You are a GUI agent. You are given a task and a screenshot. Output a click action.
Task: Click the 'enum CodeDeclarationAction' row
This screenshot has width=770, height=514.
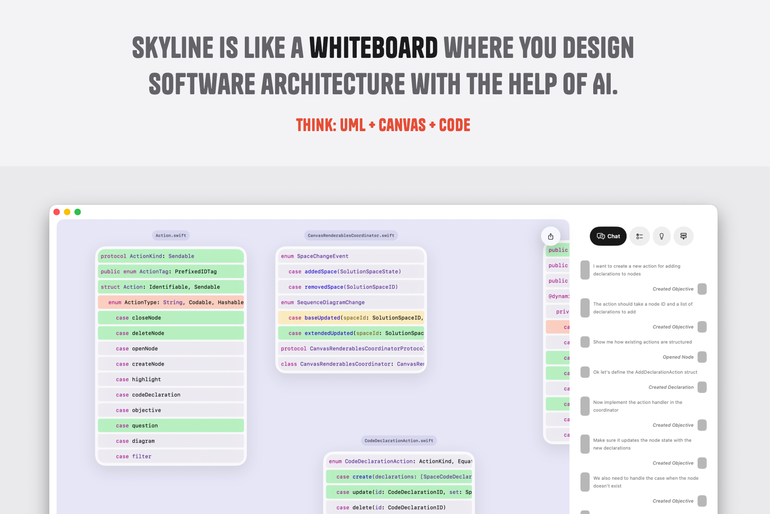tap(399, 461)
